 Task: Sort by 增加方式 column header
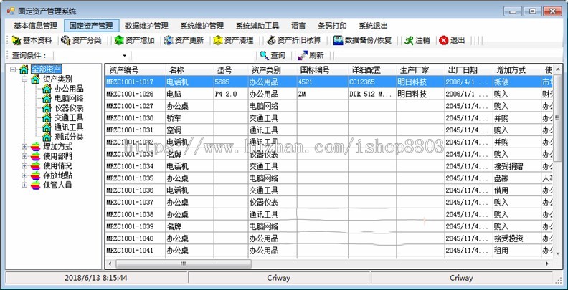pos(517,69)
